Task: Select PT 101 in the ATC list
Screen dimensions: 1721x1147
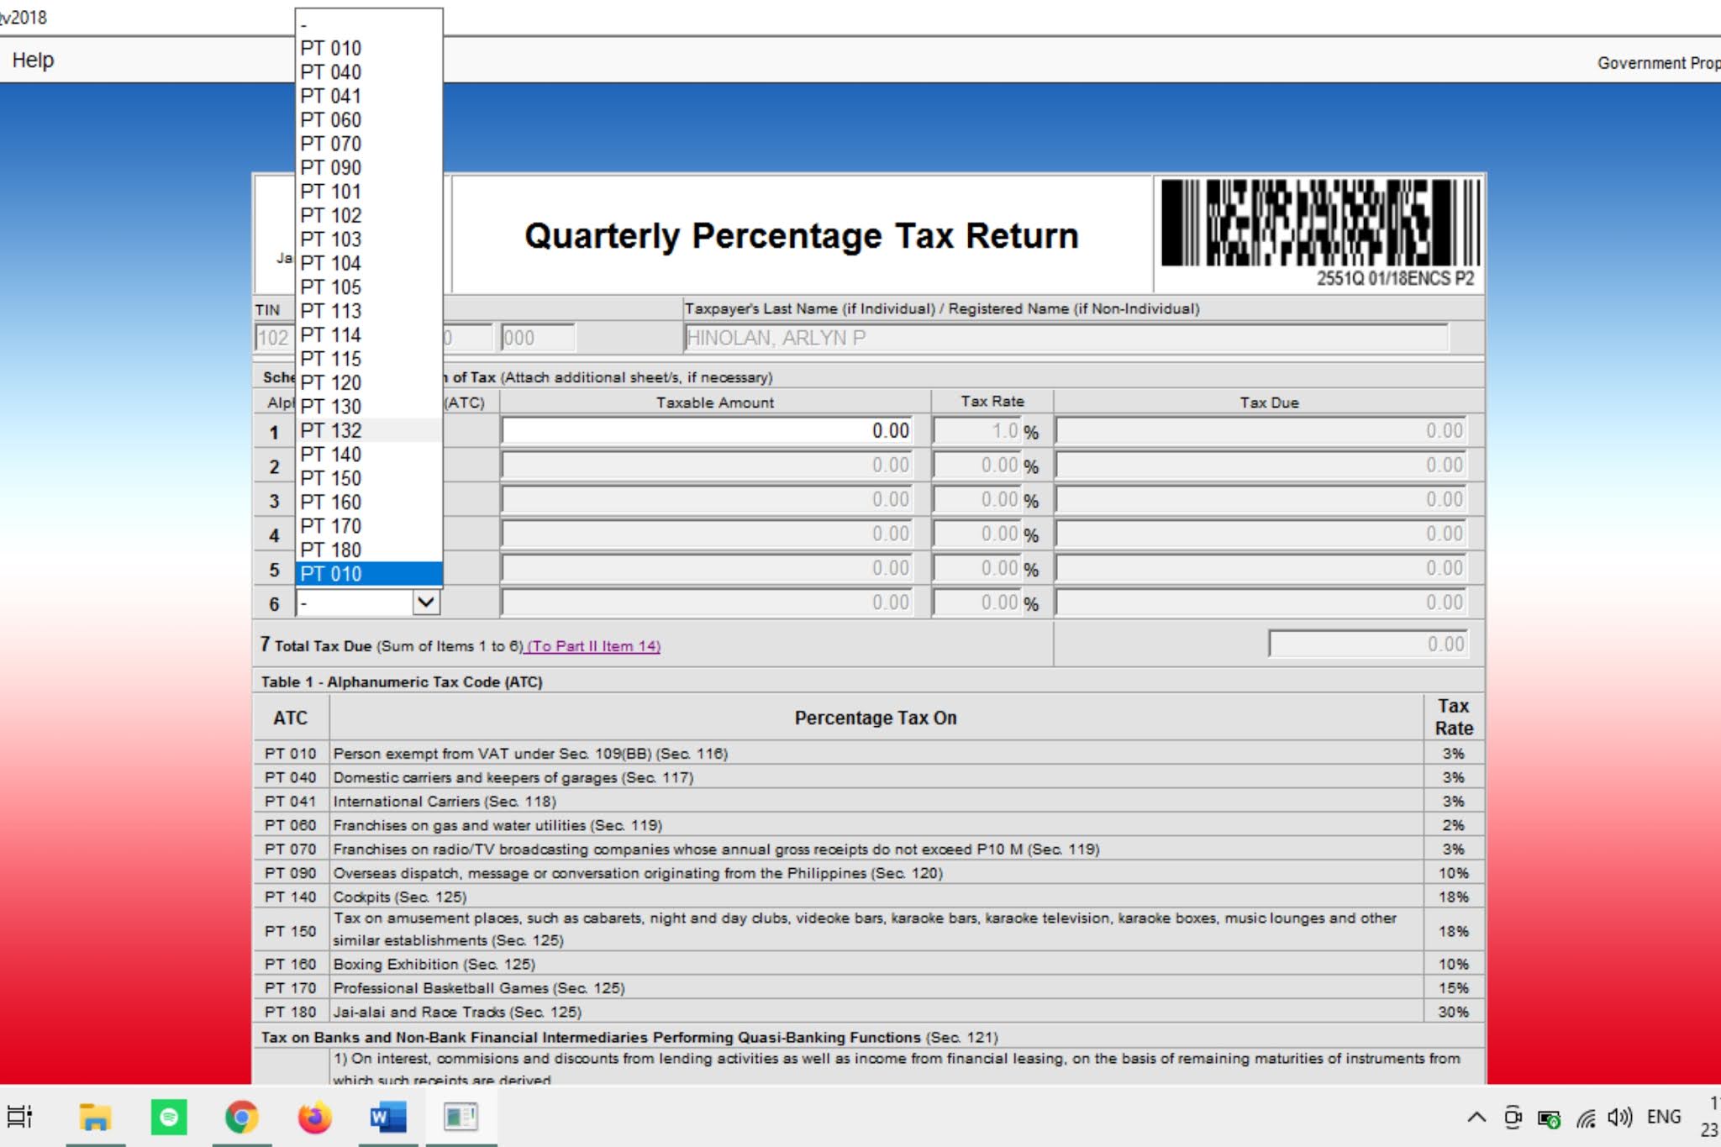Action: (x=331, y=192)
